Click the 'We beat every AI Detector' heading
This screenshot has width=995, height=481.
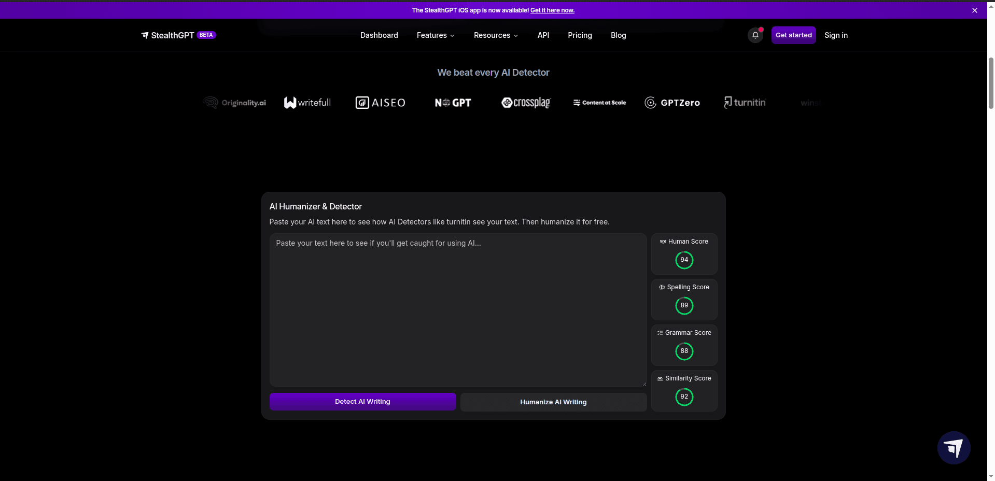point(493,73)
